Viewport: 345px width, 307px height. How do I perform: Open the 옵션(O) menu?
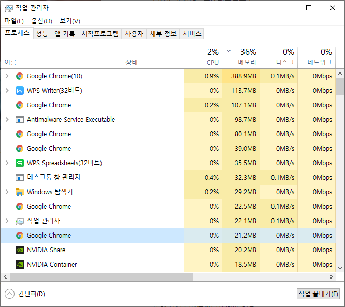point(41,21)
